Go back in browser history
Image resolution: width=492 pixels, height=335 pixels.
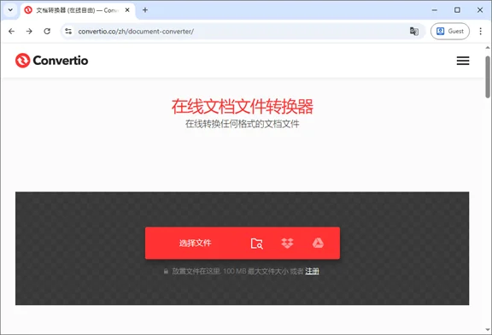[12, 31]
